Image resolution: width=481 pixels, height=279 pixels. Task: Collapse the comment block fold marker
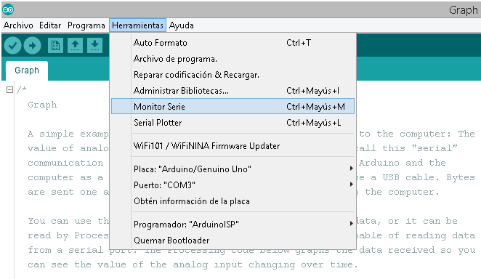[x=10, y=89]
